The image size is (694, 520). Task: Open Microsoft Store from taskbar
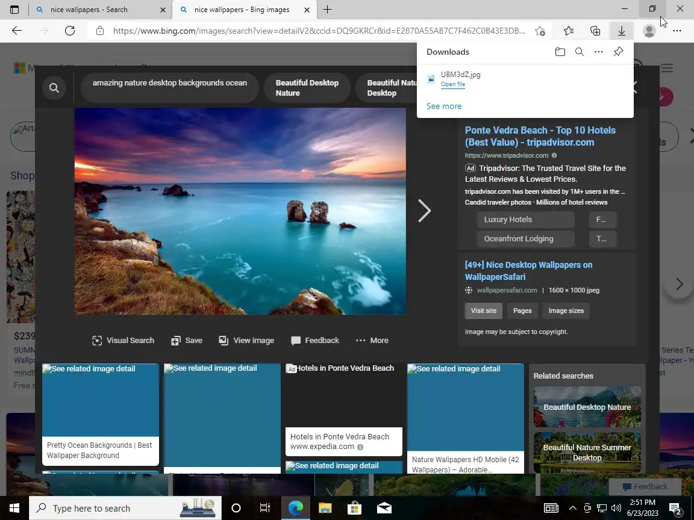pyautogui.click(x=354, y=508)
